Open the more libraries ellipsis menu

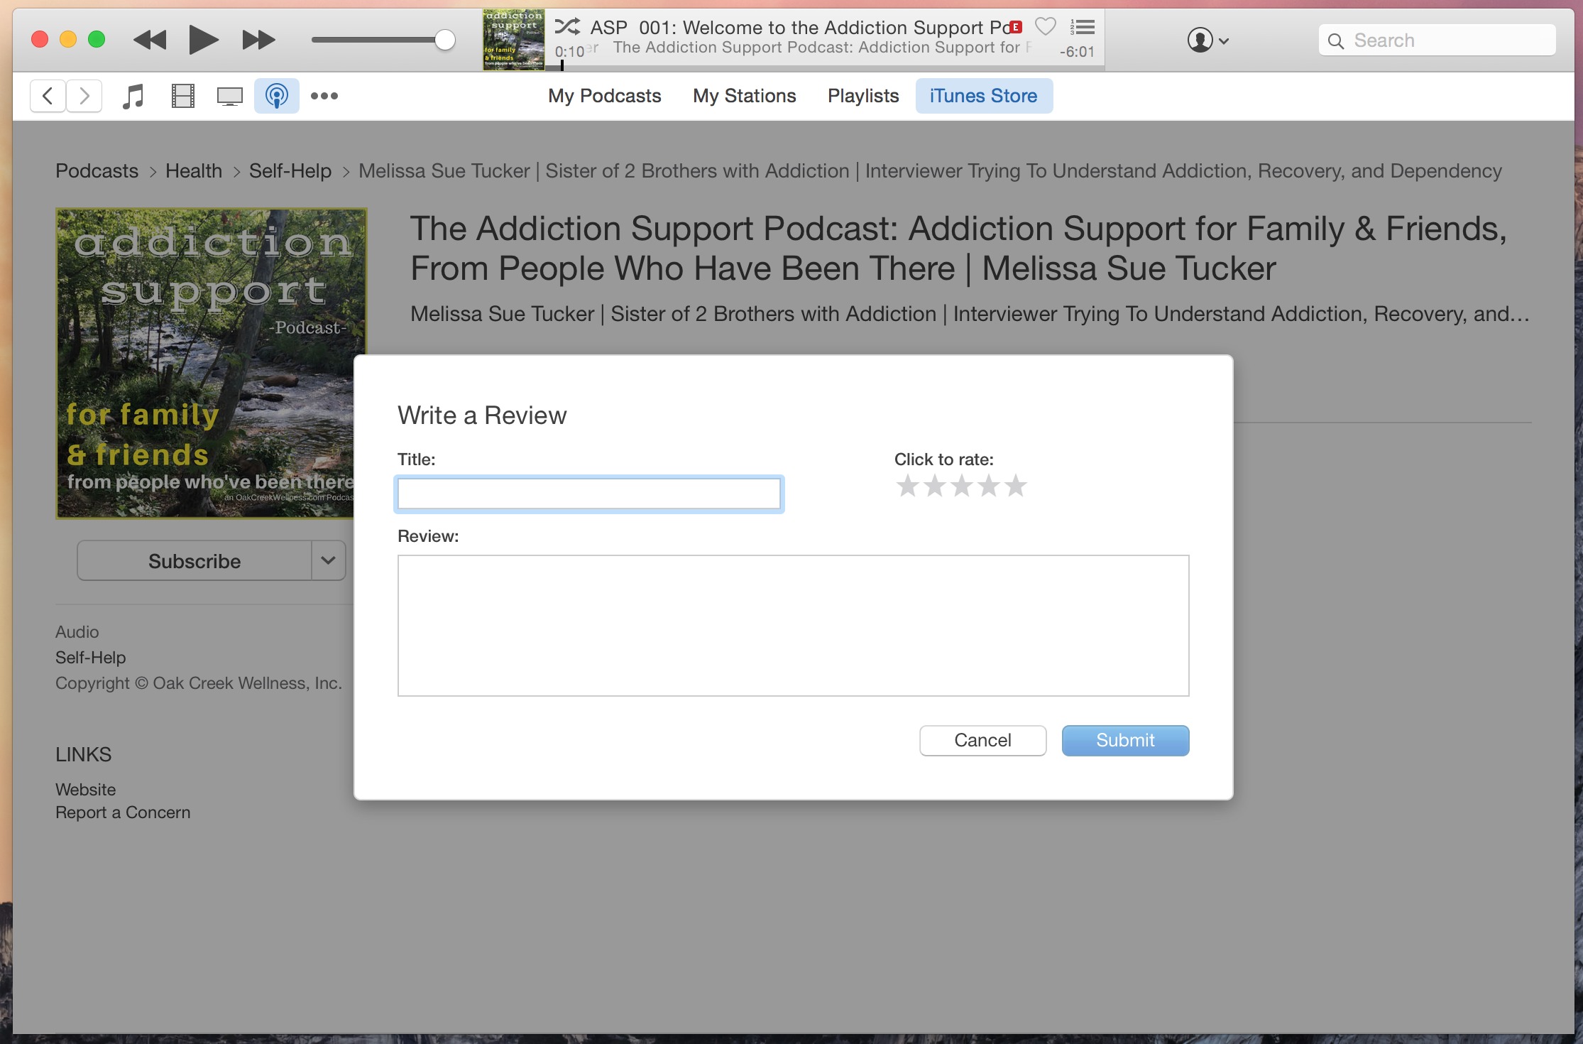(324, 96)
